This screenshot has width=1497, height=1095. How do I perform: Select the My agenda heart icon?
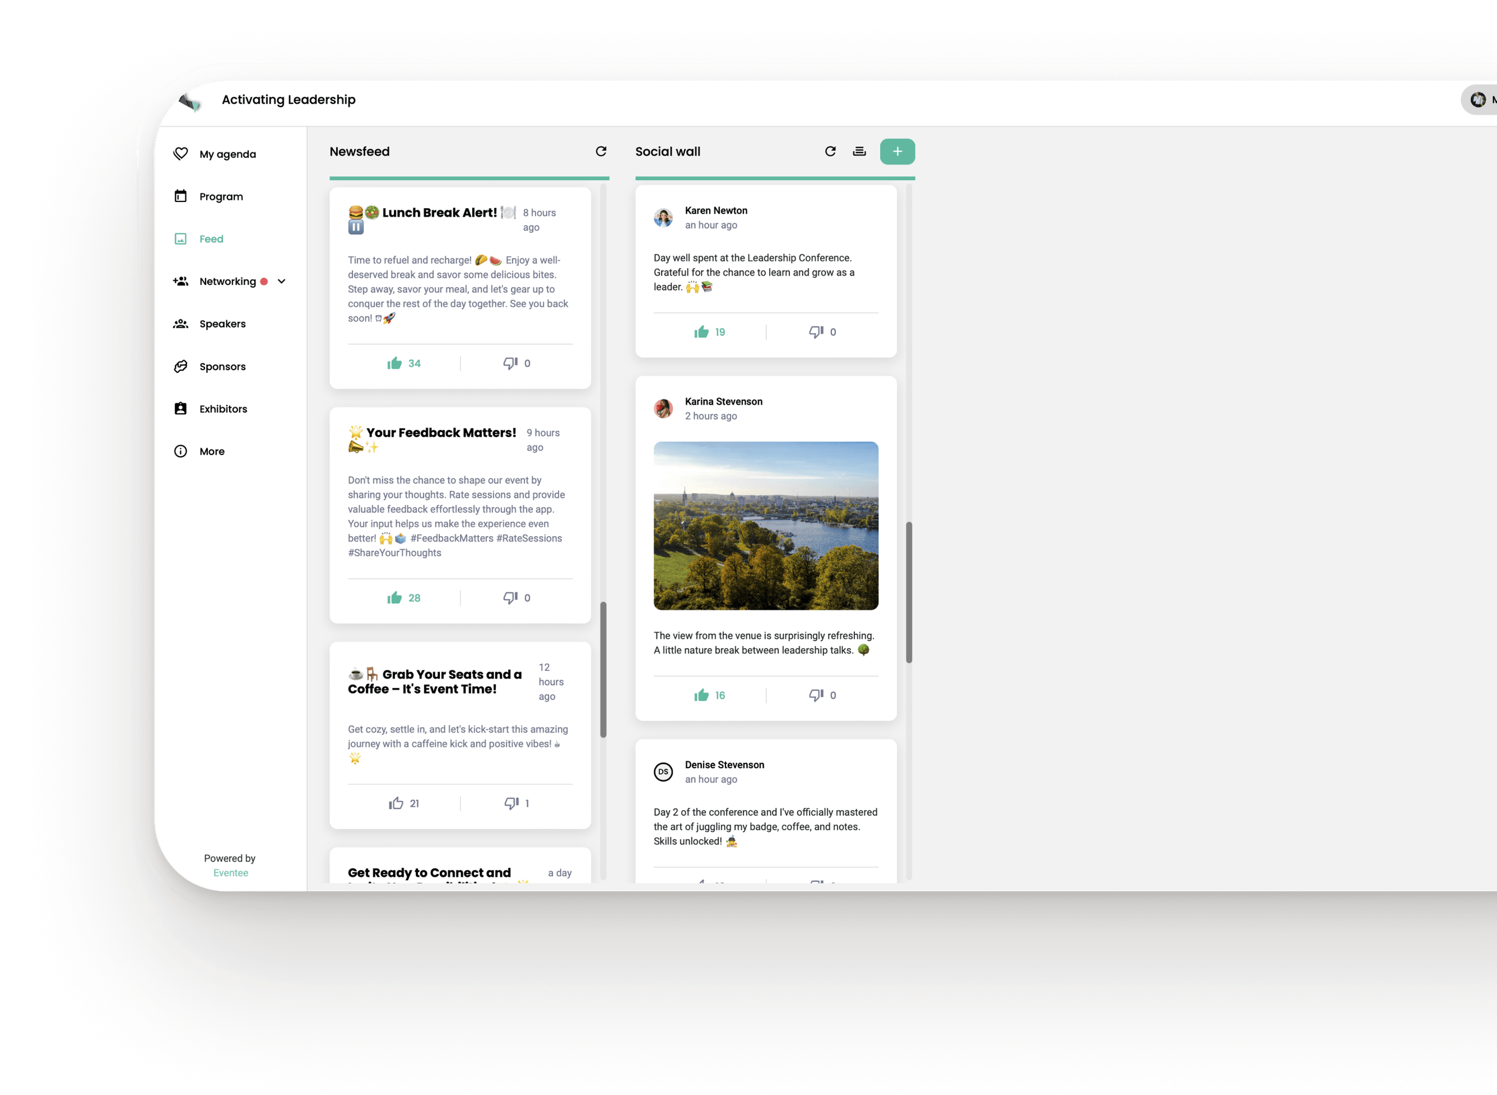(x=180, y=153)
